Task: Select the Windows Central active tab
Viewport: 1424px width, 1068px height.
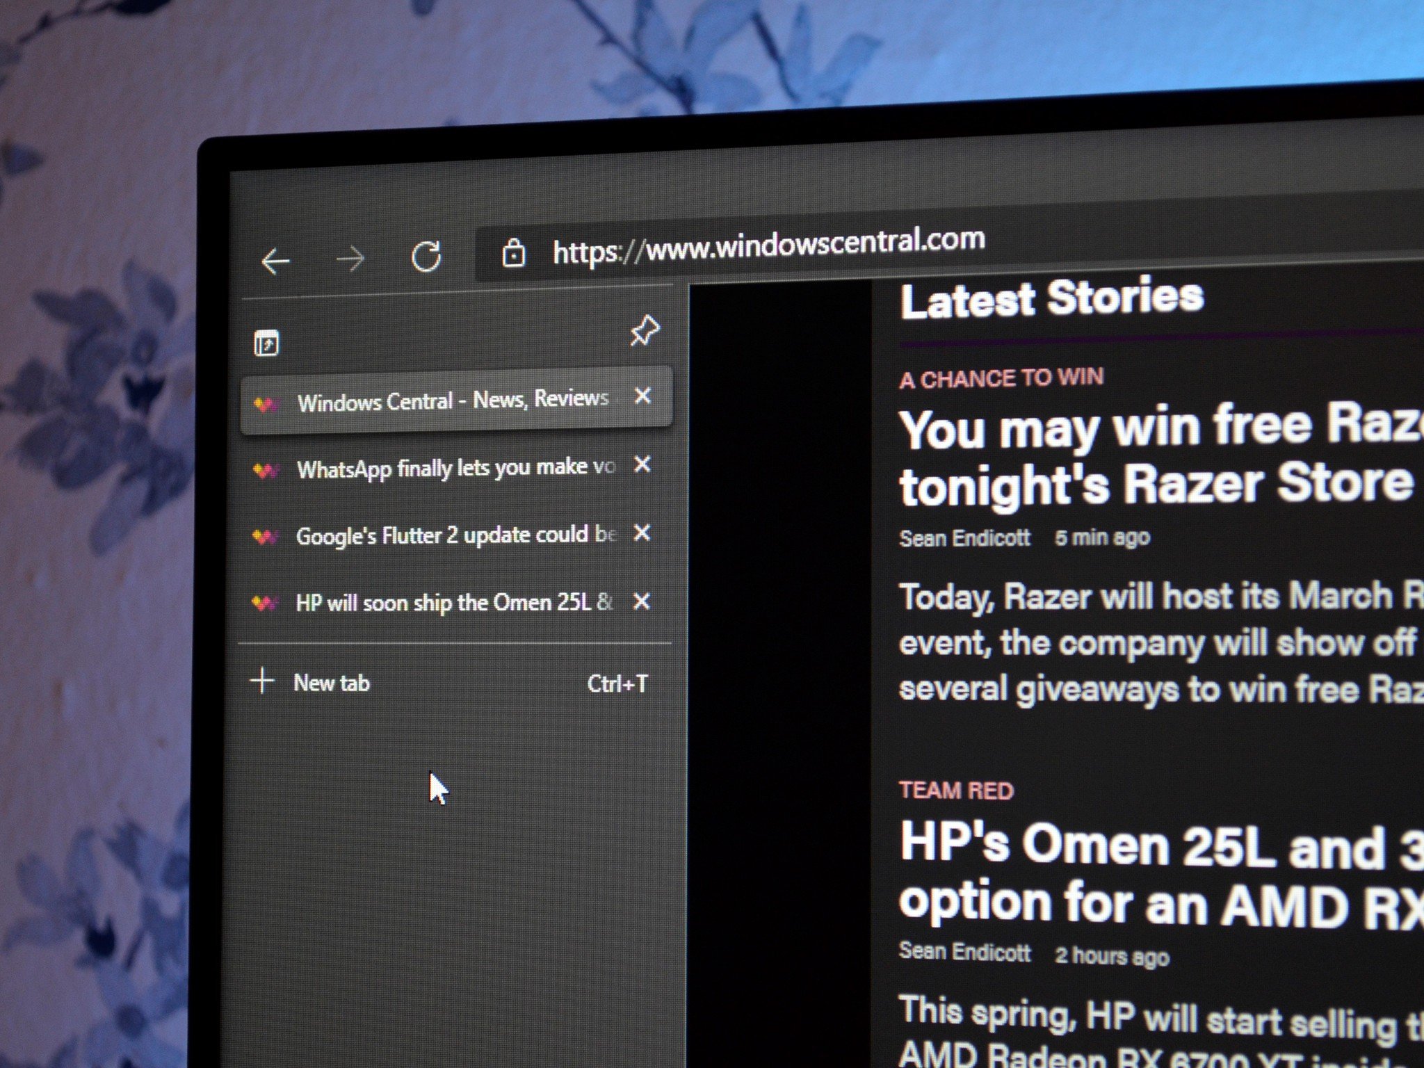Action: (x=448, y=397)
